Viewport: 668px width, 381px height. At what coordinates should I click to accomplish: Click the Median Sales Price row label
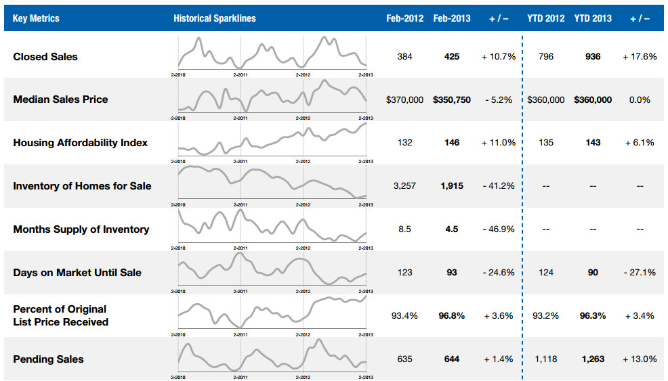tap(60, 99)
